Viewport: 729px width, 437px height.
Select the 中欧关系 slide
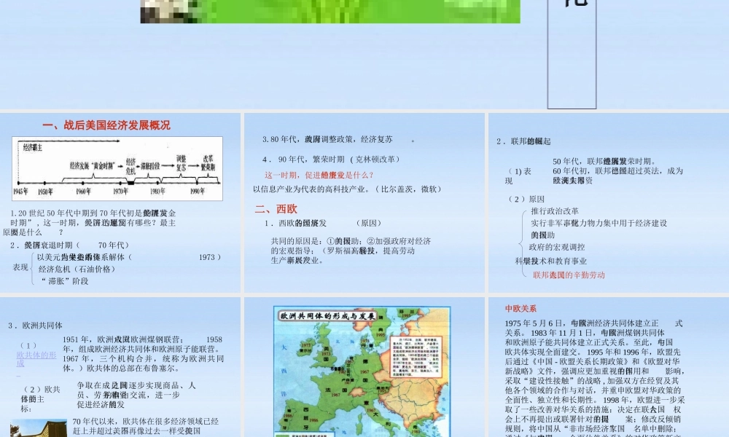[x=609, y=367]
